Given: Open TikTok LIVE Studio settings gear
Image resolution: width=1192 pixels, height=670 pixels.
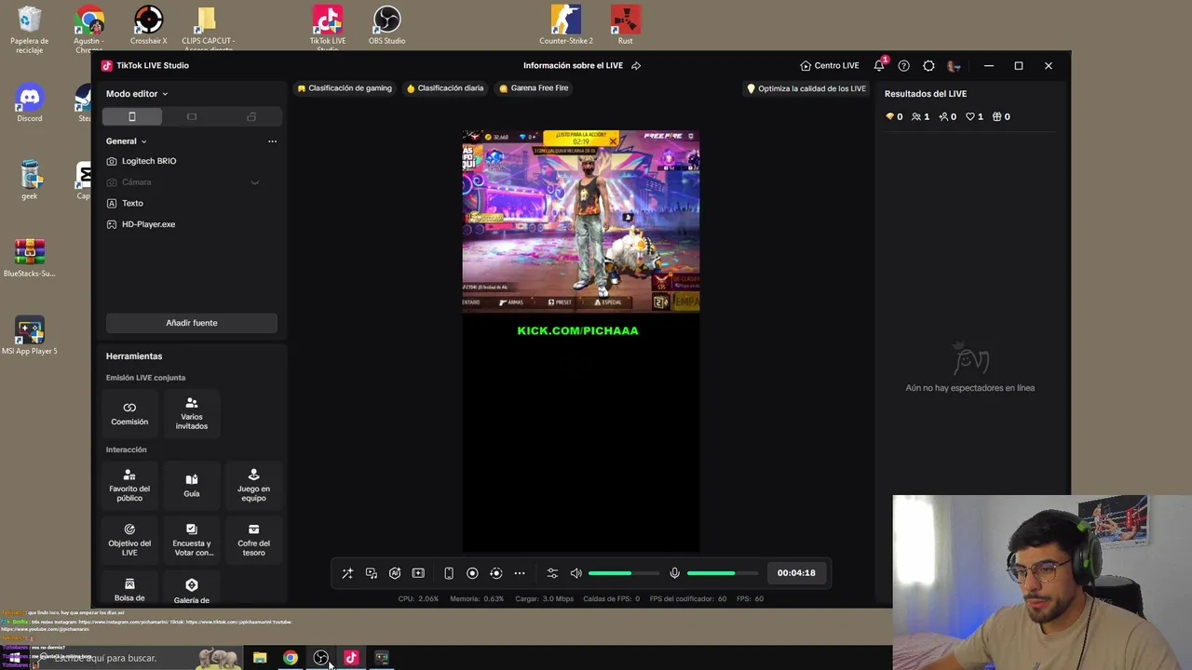Looking at the screenshot, I should click(928, 66).
